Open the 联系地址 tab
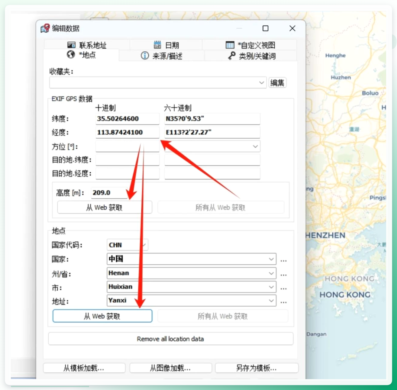This screenshot has width=397, height=390. click(87, 45)
